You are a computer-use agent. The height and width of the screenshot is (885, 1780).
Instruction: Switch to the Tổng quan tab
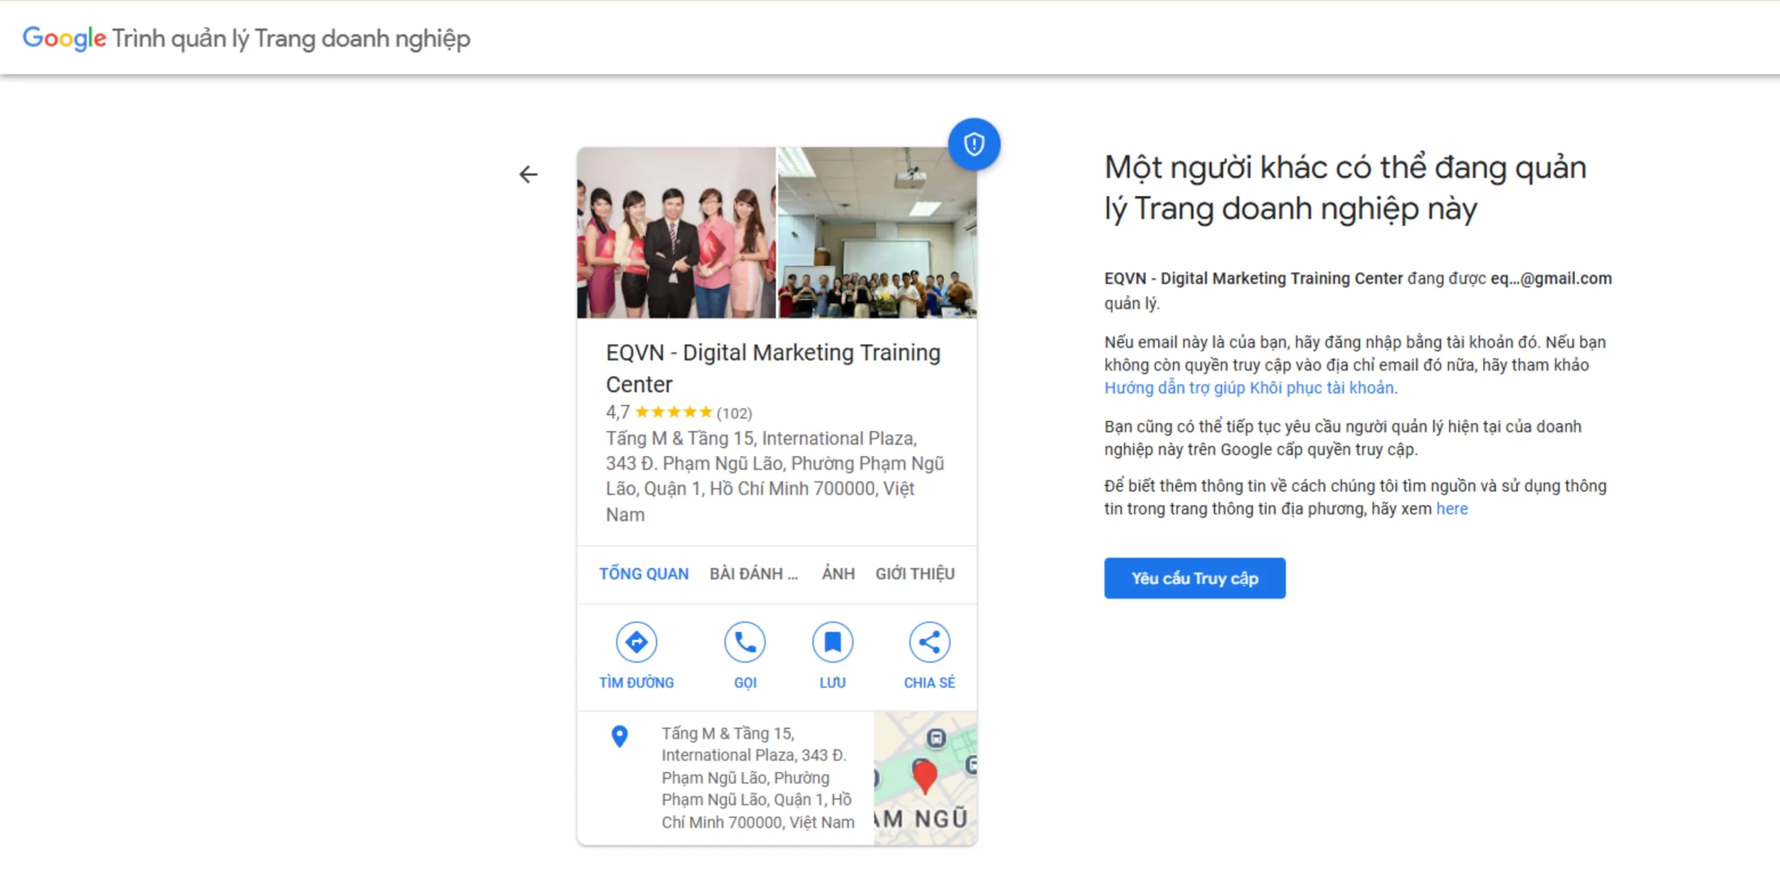[x=644, y=574]
